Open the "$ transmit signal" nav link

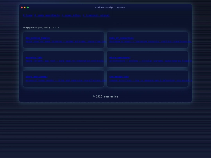(x=97, y=16)
